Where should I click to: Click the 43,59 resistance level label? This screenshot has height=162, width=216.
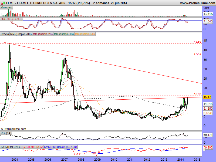pos(197,42)
